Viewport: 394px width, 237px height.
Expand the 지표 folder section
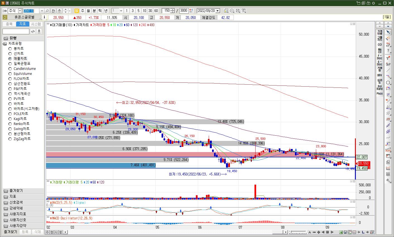pyautogui.click(x=23, y=197)
